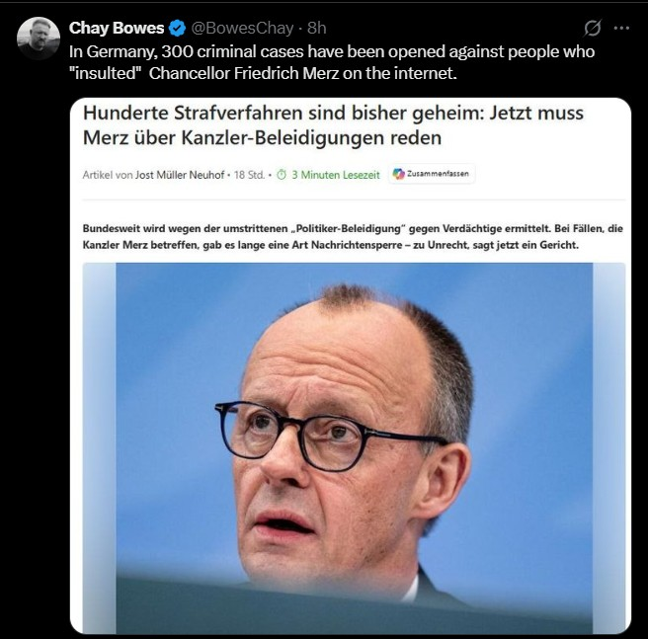The width and height of the screenshot is (648, 639).
Task: Click tweet line mentioning Chancellor Friedrich Merz
Action: coord(263,73)
